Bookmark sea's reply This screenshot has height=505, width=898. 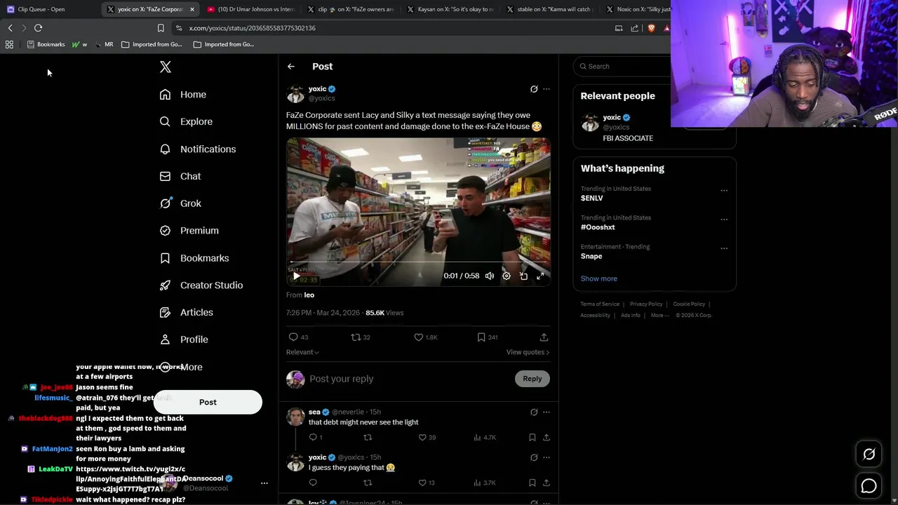click(x=532, y=438)
